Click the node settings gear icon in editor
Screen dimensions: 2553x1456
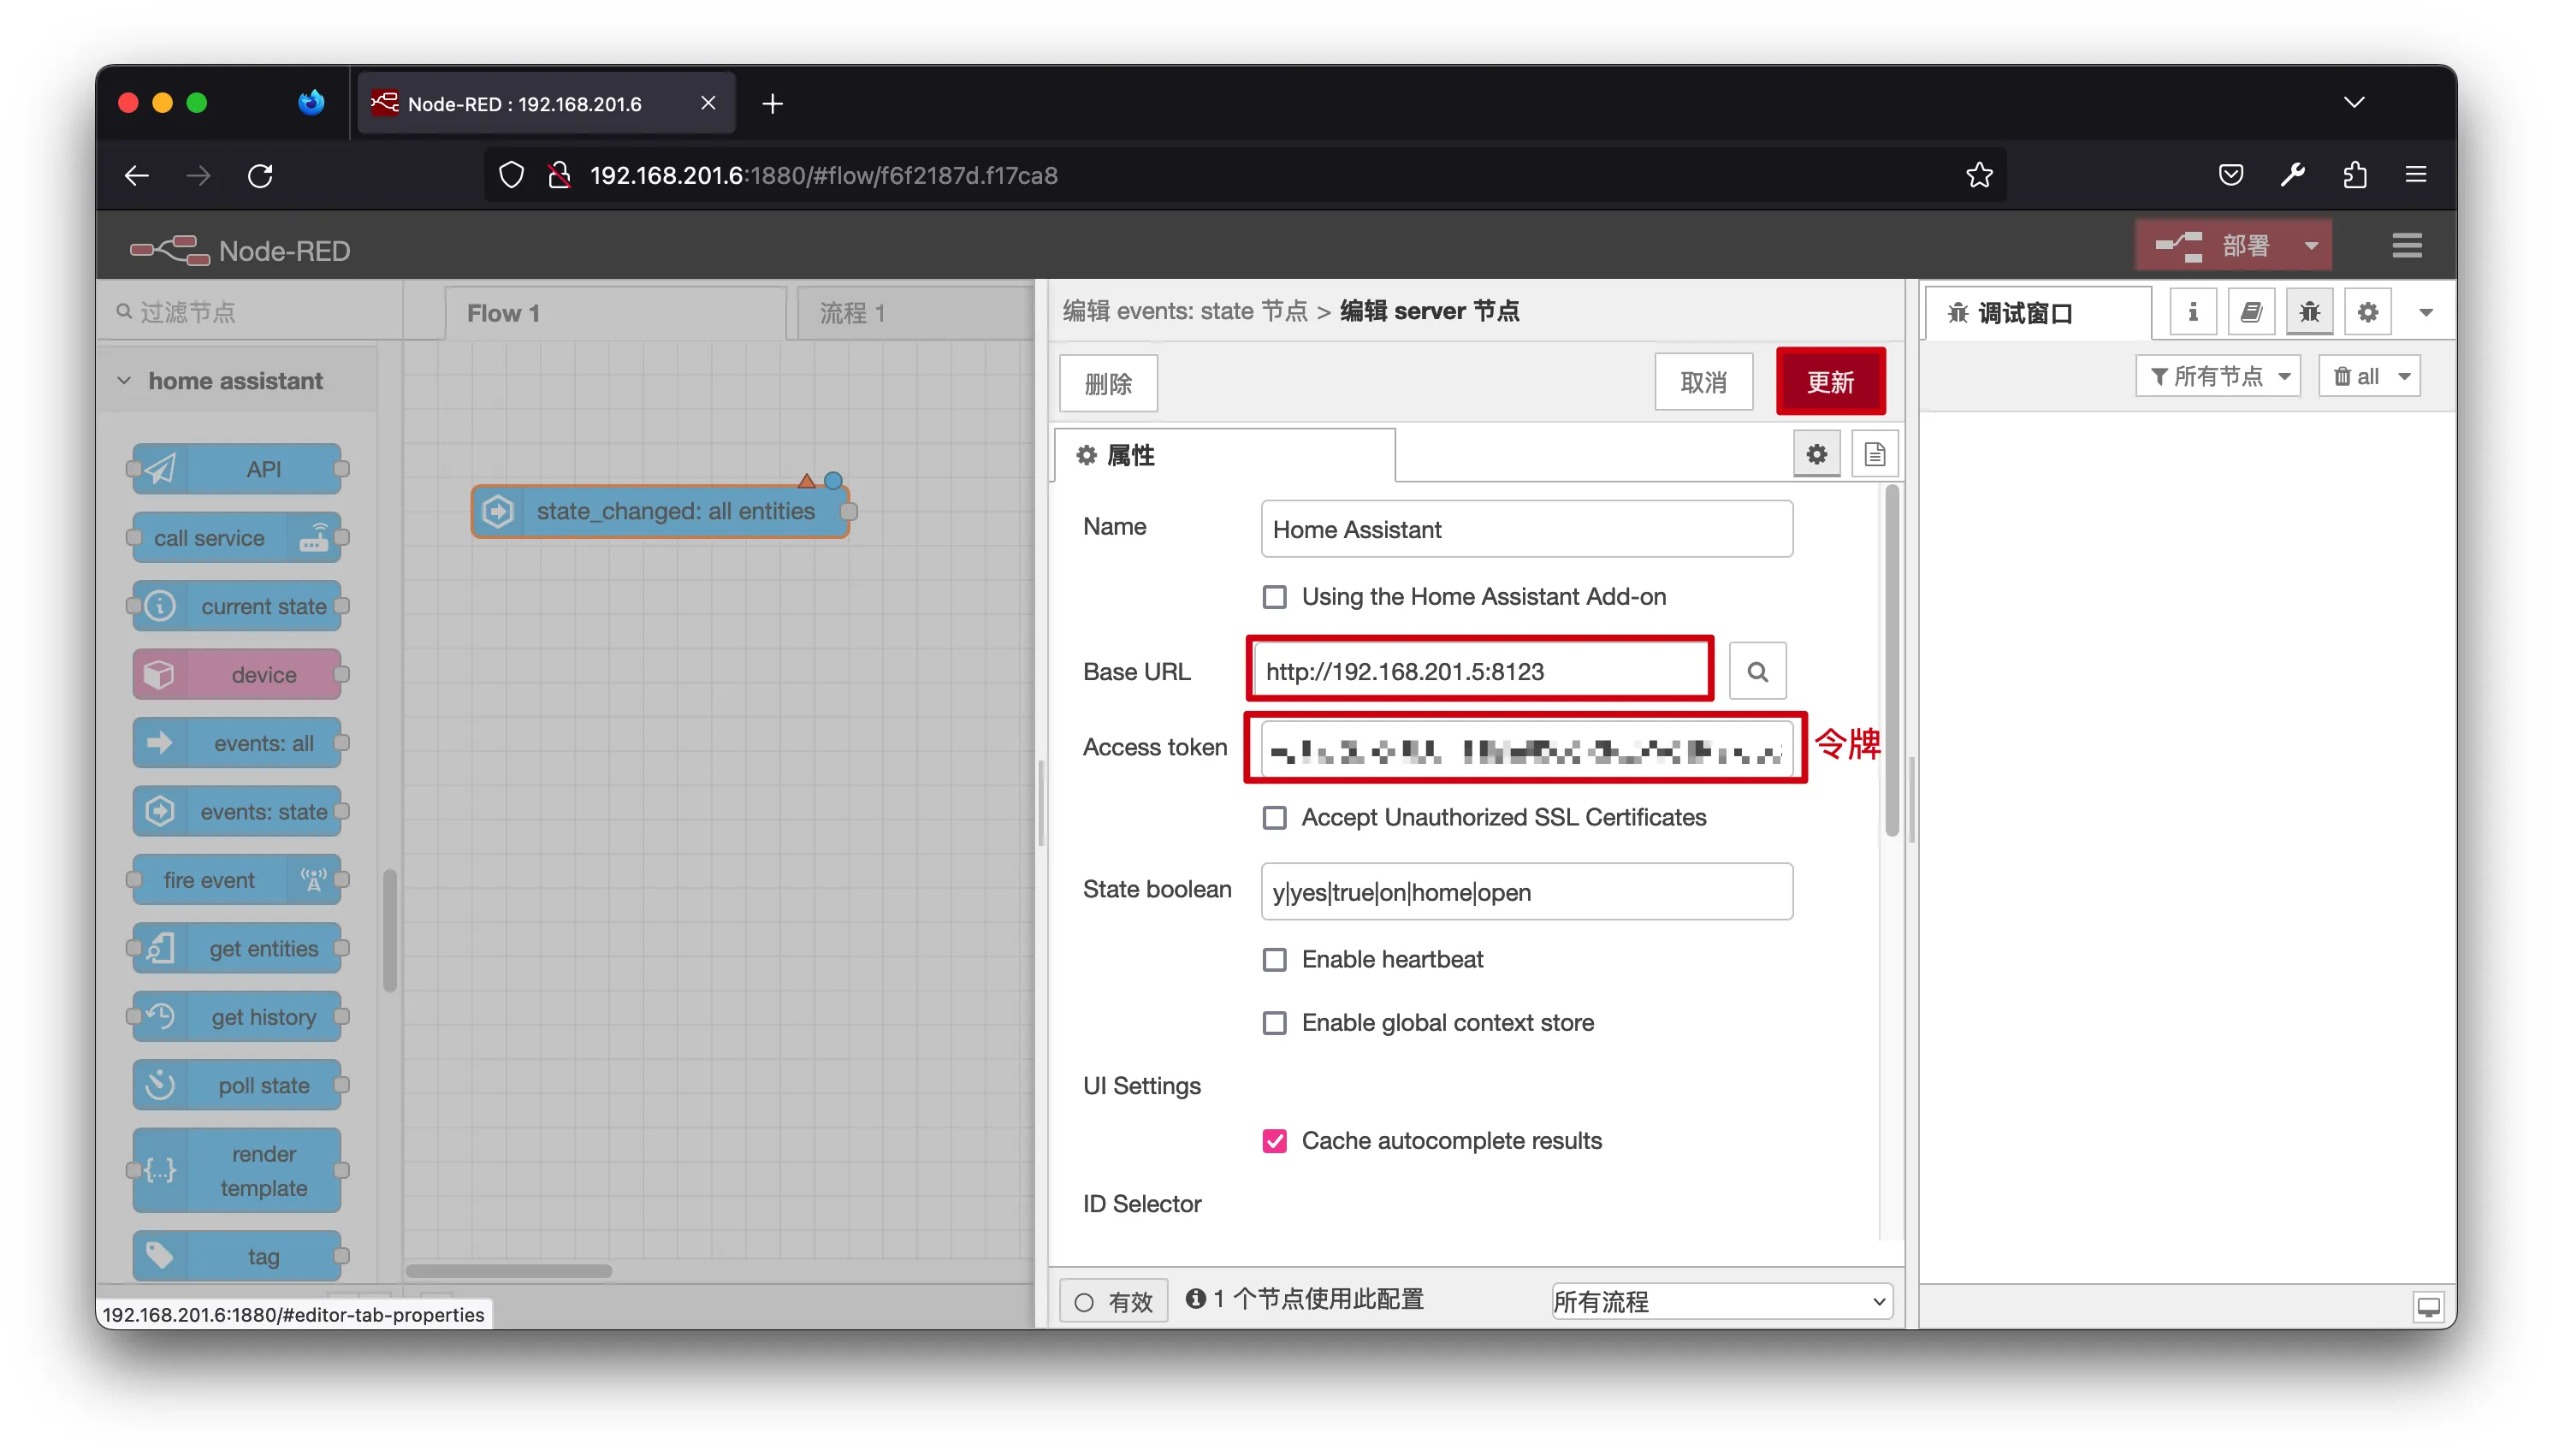(1816, 455)
